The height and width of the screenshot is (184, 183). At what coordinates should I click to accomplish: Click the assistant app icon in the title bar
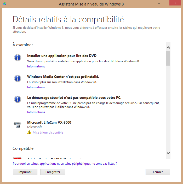[5, 4]
